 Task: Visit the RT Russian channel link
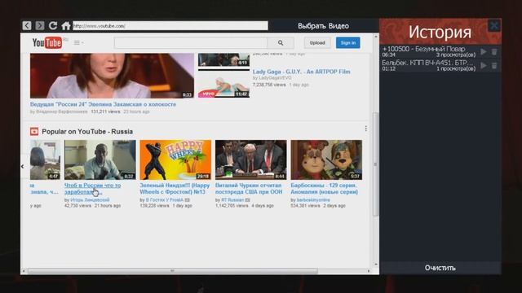point(232,200)
